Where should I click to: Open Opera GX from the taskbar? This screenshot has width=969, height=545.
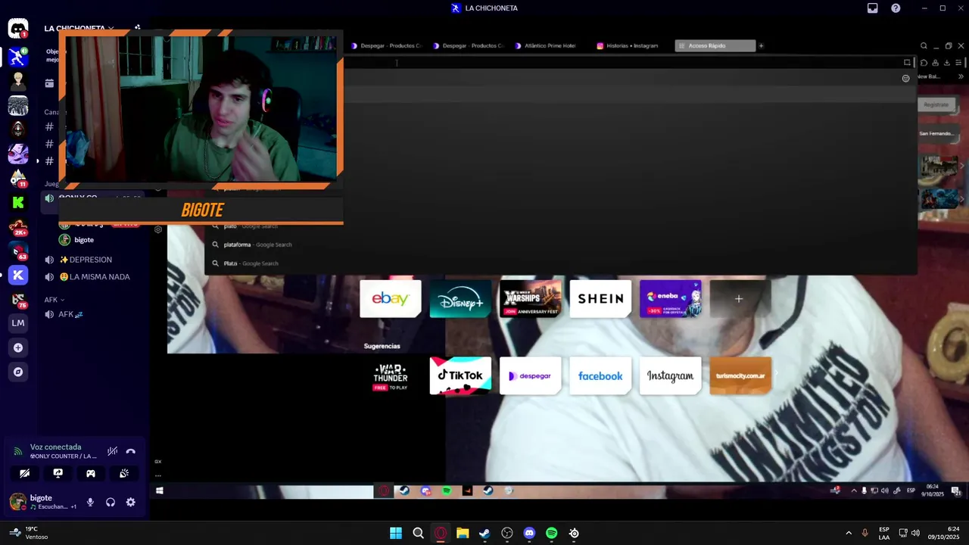coord(441,533)
